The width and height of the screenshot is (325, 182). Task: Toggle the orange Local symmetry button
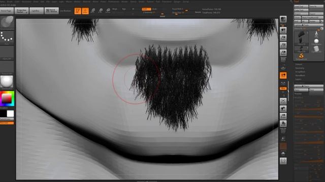(283, 75)
